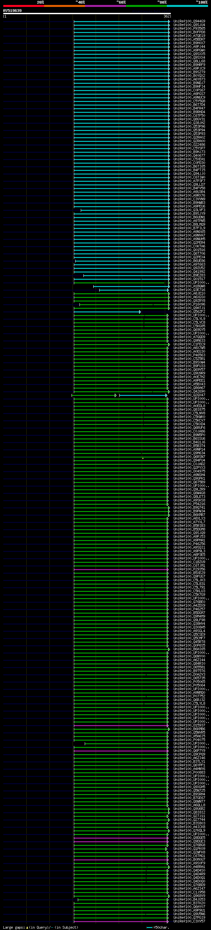Select label UniRef100_Q7PGI9
The height and width of the screenshot is (930, 211).
point(189,918)
